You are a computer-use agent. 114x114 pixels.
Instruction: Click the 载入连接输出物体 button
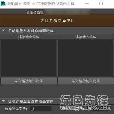click(x=29, y=81)
